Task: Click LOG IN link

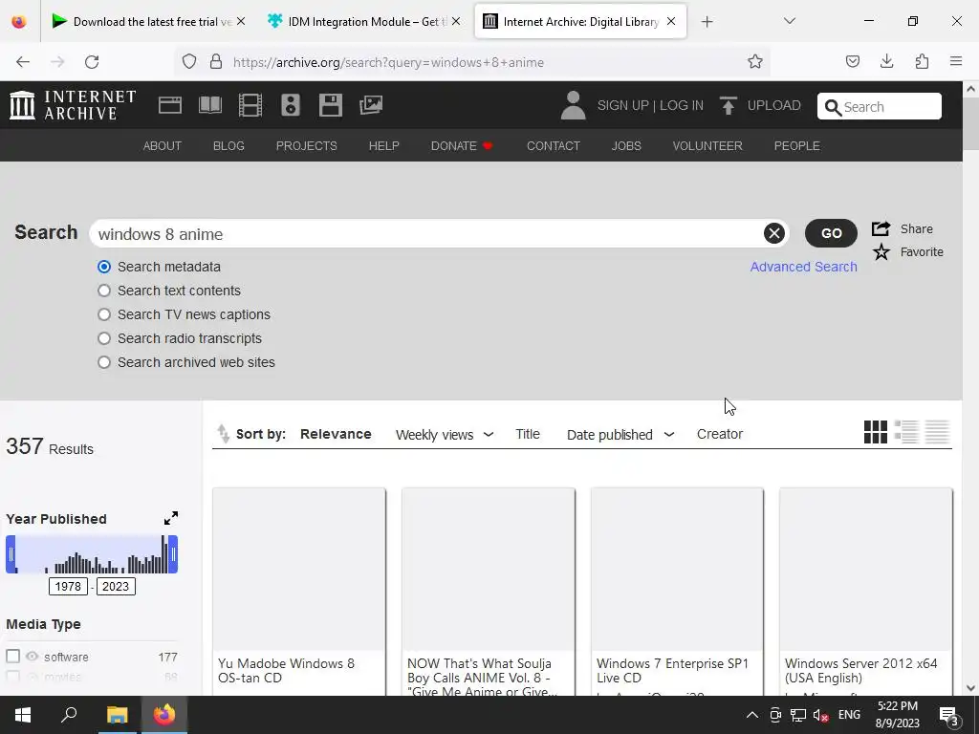Action: (681, 105)
